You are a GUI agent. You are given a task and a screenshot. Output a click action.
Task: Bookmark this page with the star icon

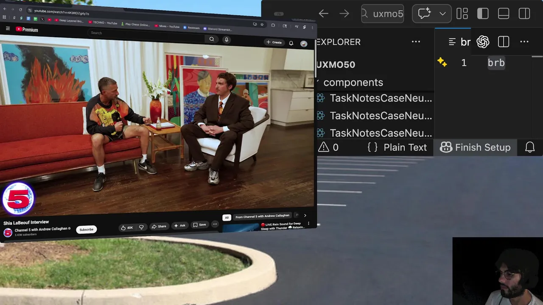point(262,25)
